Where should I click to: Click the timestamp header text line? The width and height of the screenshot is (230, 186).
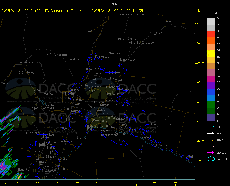[x=72, y=11]
